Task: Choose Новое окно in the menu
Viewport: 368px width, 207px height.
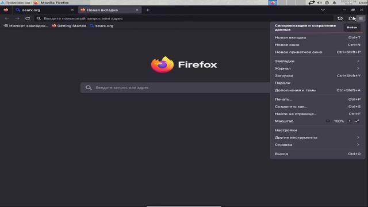Action: click(317, 45)
